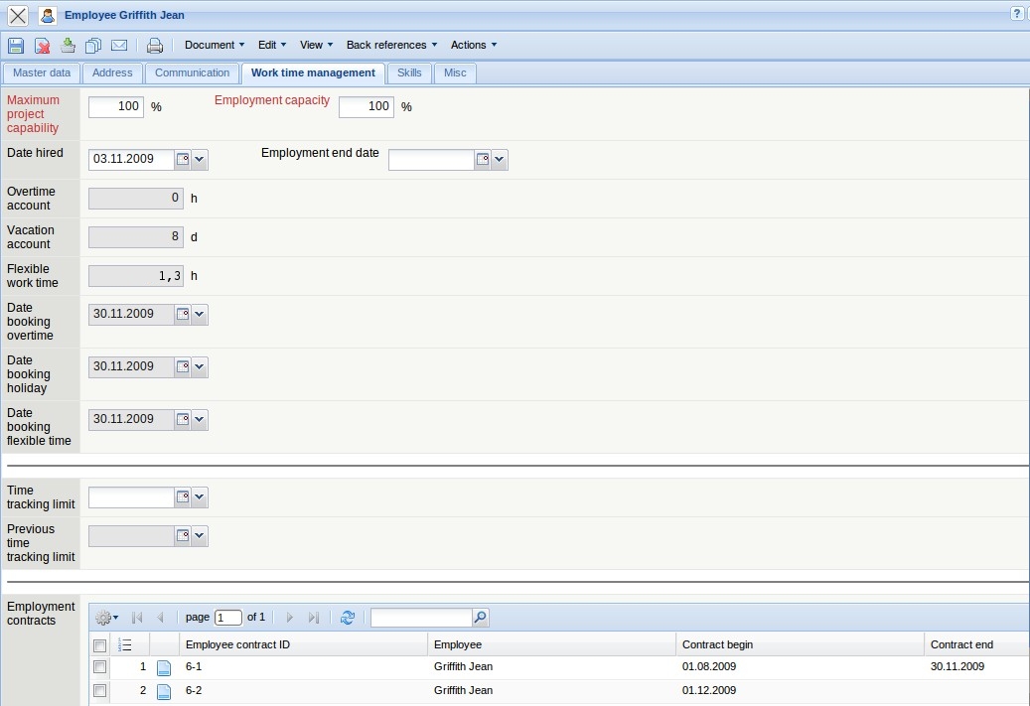
Task: Open the Back references menu
Action: tap(391, 45)
